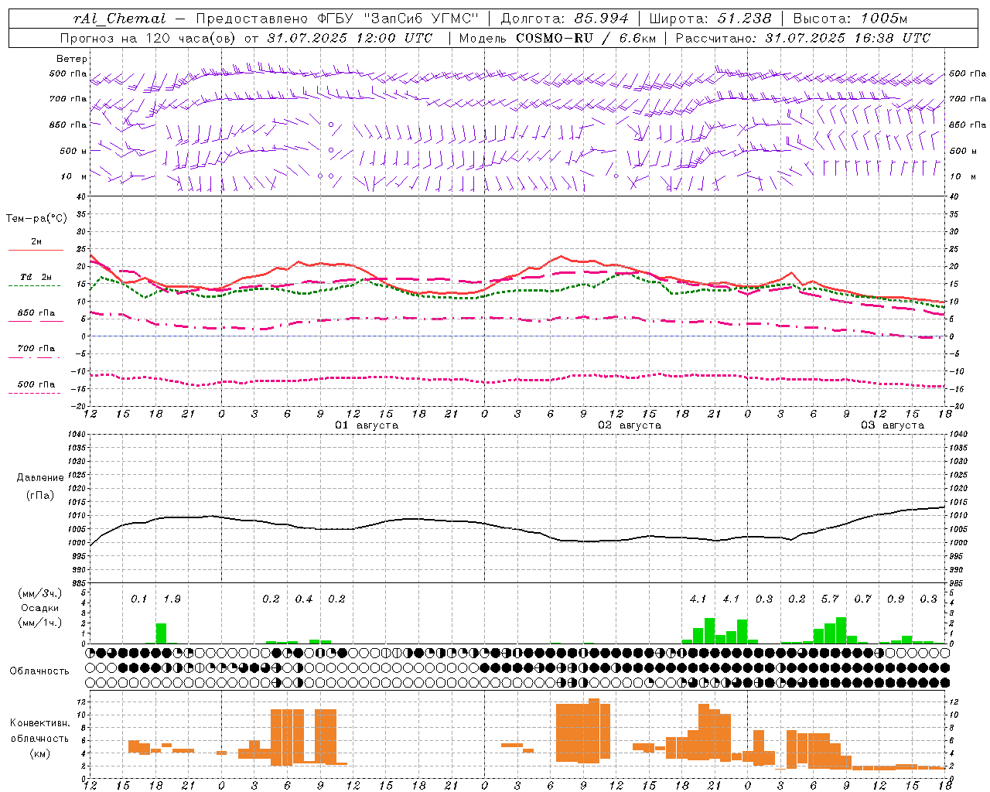The image size is (990, 792).
Task: Click the 'Тем-ра(°C)' temperature panel label
Action: (36, 219)
